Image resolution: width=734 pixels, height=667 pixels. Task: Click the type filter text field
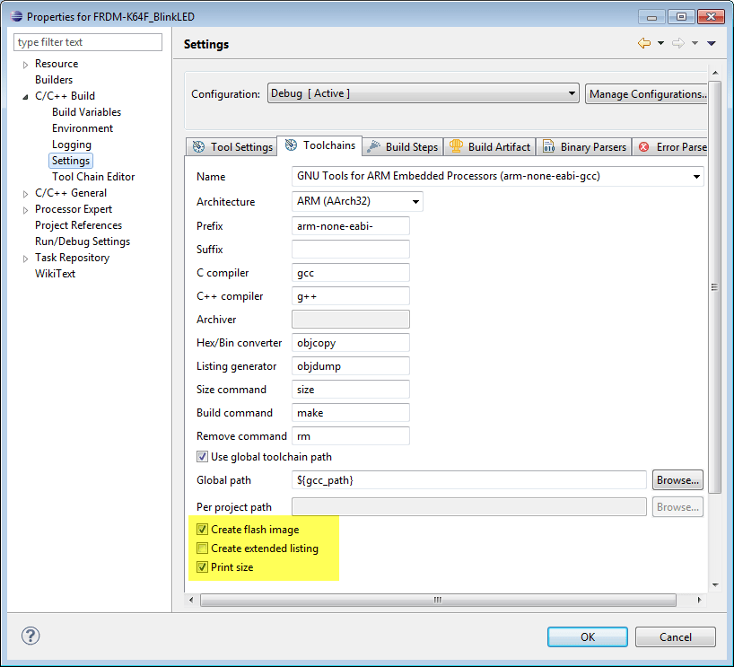87,41
